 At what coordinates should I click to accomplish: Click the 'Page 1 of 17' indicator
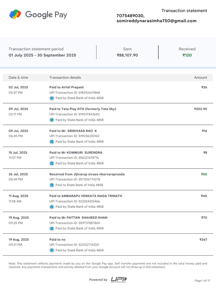(202, 280)
